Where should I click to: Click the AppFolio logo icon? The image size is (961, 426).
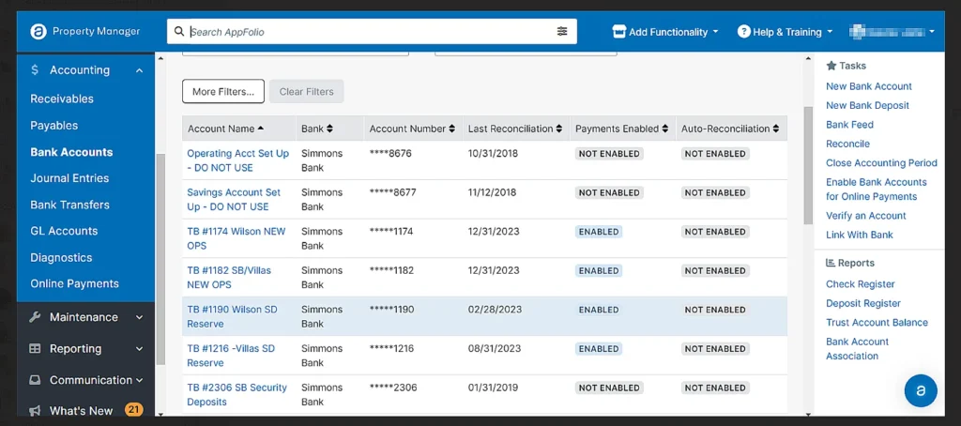pyautogui.click(x=38, y=31)
